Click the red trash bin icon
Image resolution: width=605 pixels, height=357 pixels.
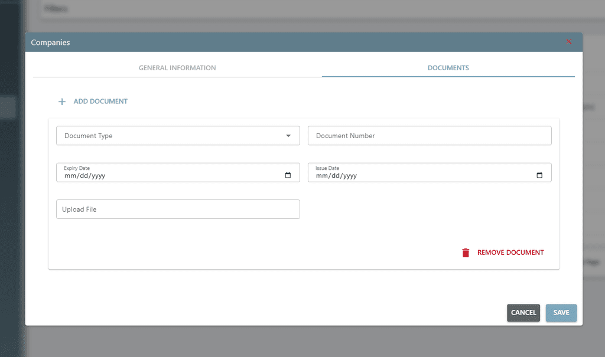[x=466, y=253]
